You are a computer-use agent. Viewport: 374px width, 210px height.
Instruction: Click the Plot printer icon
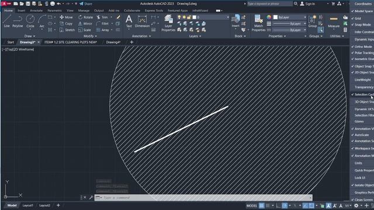point(53,3)
